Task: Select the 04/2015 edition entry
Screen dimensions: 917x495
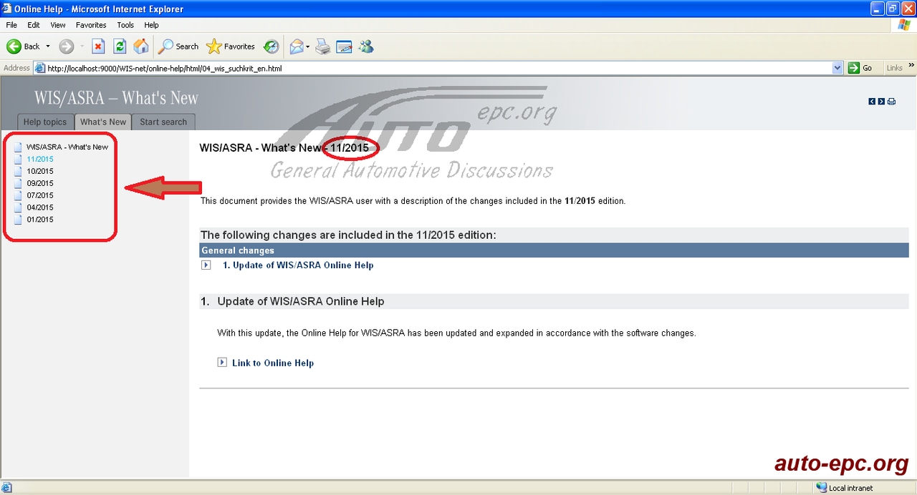Action: point(40,207)
